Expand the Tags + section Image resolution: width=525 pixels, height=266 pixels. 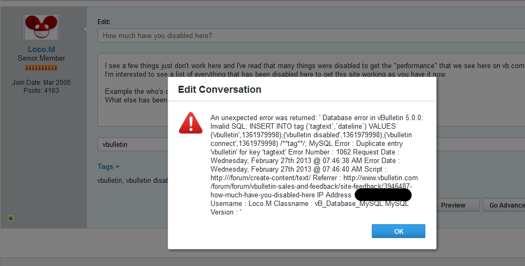(x=108, y=166)
